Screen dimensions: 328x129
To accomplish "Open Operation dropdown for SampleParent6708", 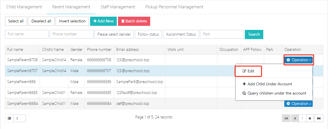I will [x=298, y=60].
